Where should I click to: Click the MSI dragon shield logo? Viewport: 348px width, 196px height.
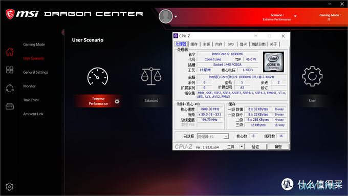pyautogui.click(x=10, y=14)
